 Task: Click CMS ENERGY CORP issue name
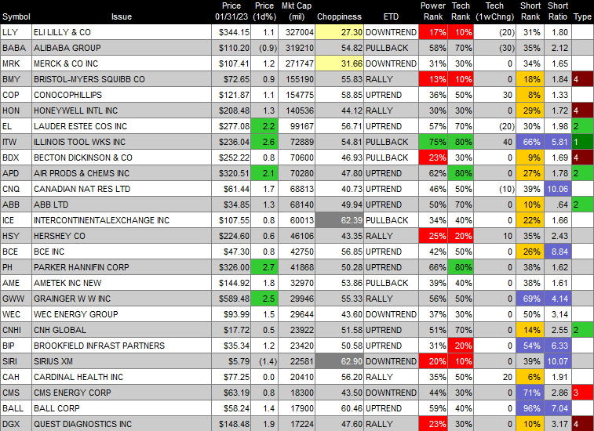(72, 393)
